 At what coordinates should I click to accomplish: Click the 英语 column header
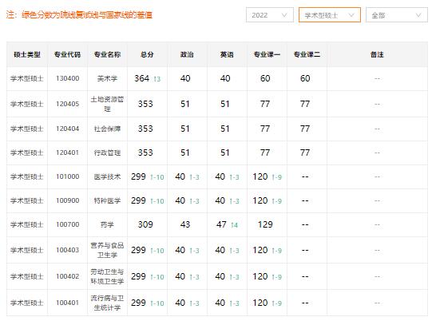[x=227, y=54]
